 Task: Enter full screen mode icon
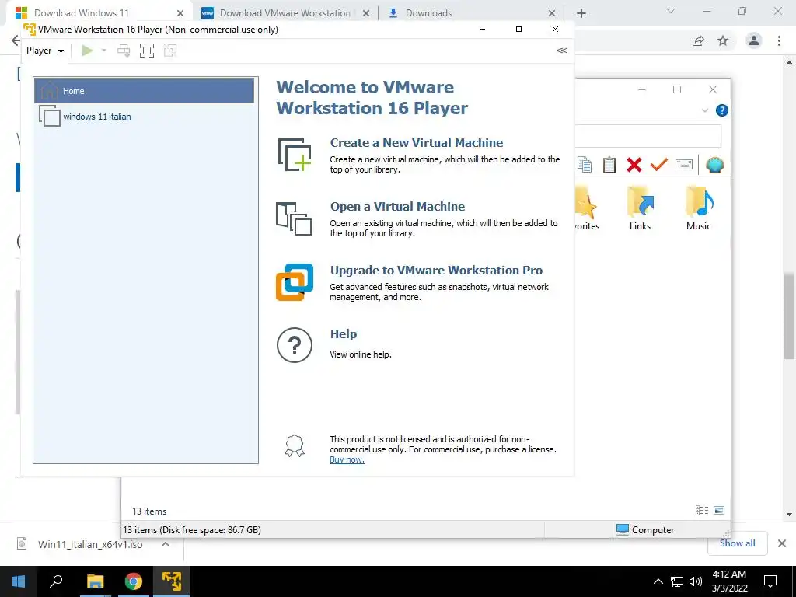click(x=147, y=51)
